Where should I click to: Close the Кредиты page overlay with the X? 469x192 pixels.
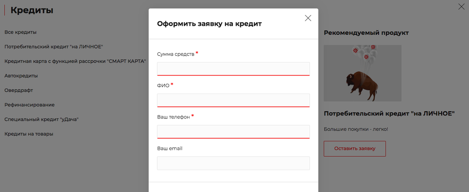[x=461, y=6]
